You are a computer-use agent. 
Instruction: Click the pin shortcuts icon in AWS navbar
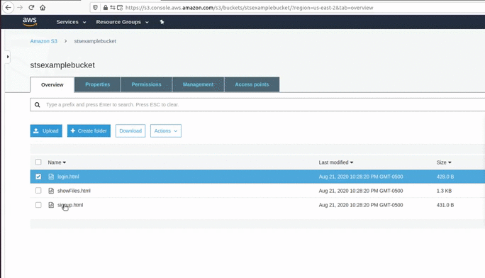coord(162,22)
